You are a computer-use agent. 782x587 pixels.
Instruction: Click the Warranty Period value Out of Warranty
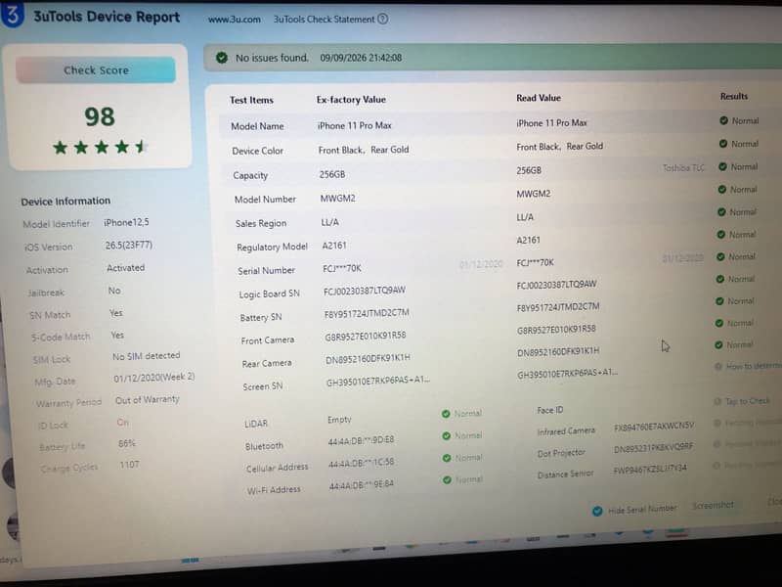point(148,400)
